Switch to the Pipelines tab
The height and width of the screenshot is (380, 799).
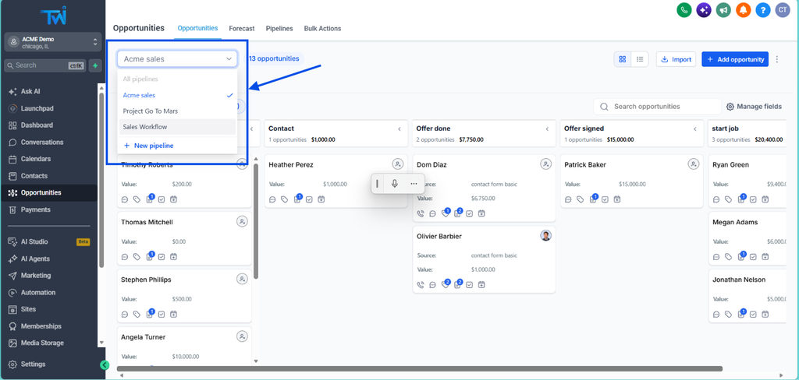click(279, 29)
